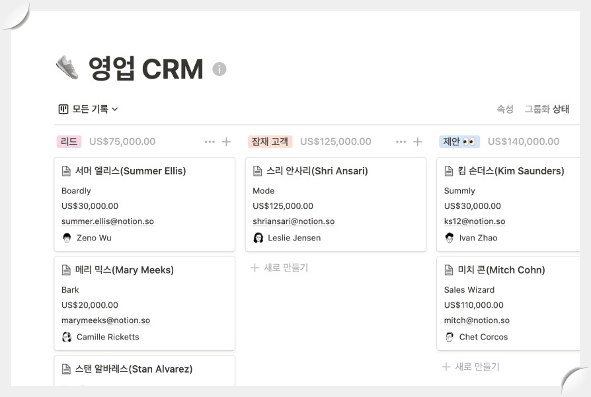Click the Boardly company text

[x=76, y=191]
